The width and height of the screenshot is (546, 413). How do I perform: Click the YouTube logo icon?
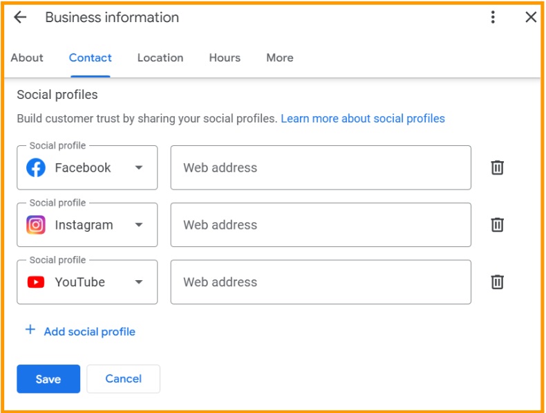tap(36, 282)
